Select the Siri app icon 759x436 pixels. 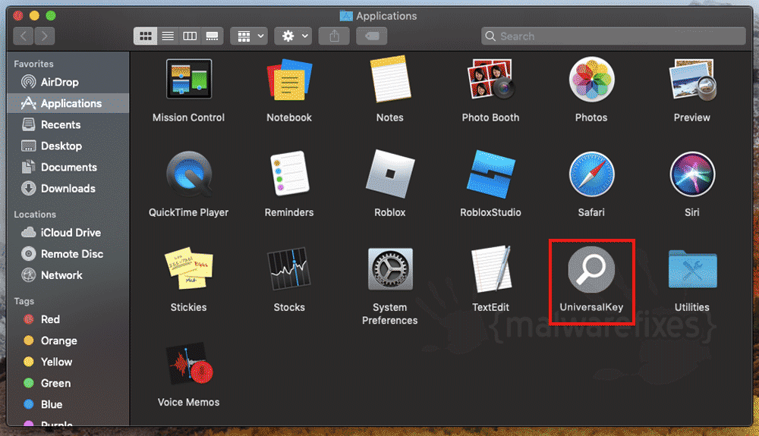coord(692,174)
